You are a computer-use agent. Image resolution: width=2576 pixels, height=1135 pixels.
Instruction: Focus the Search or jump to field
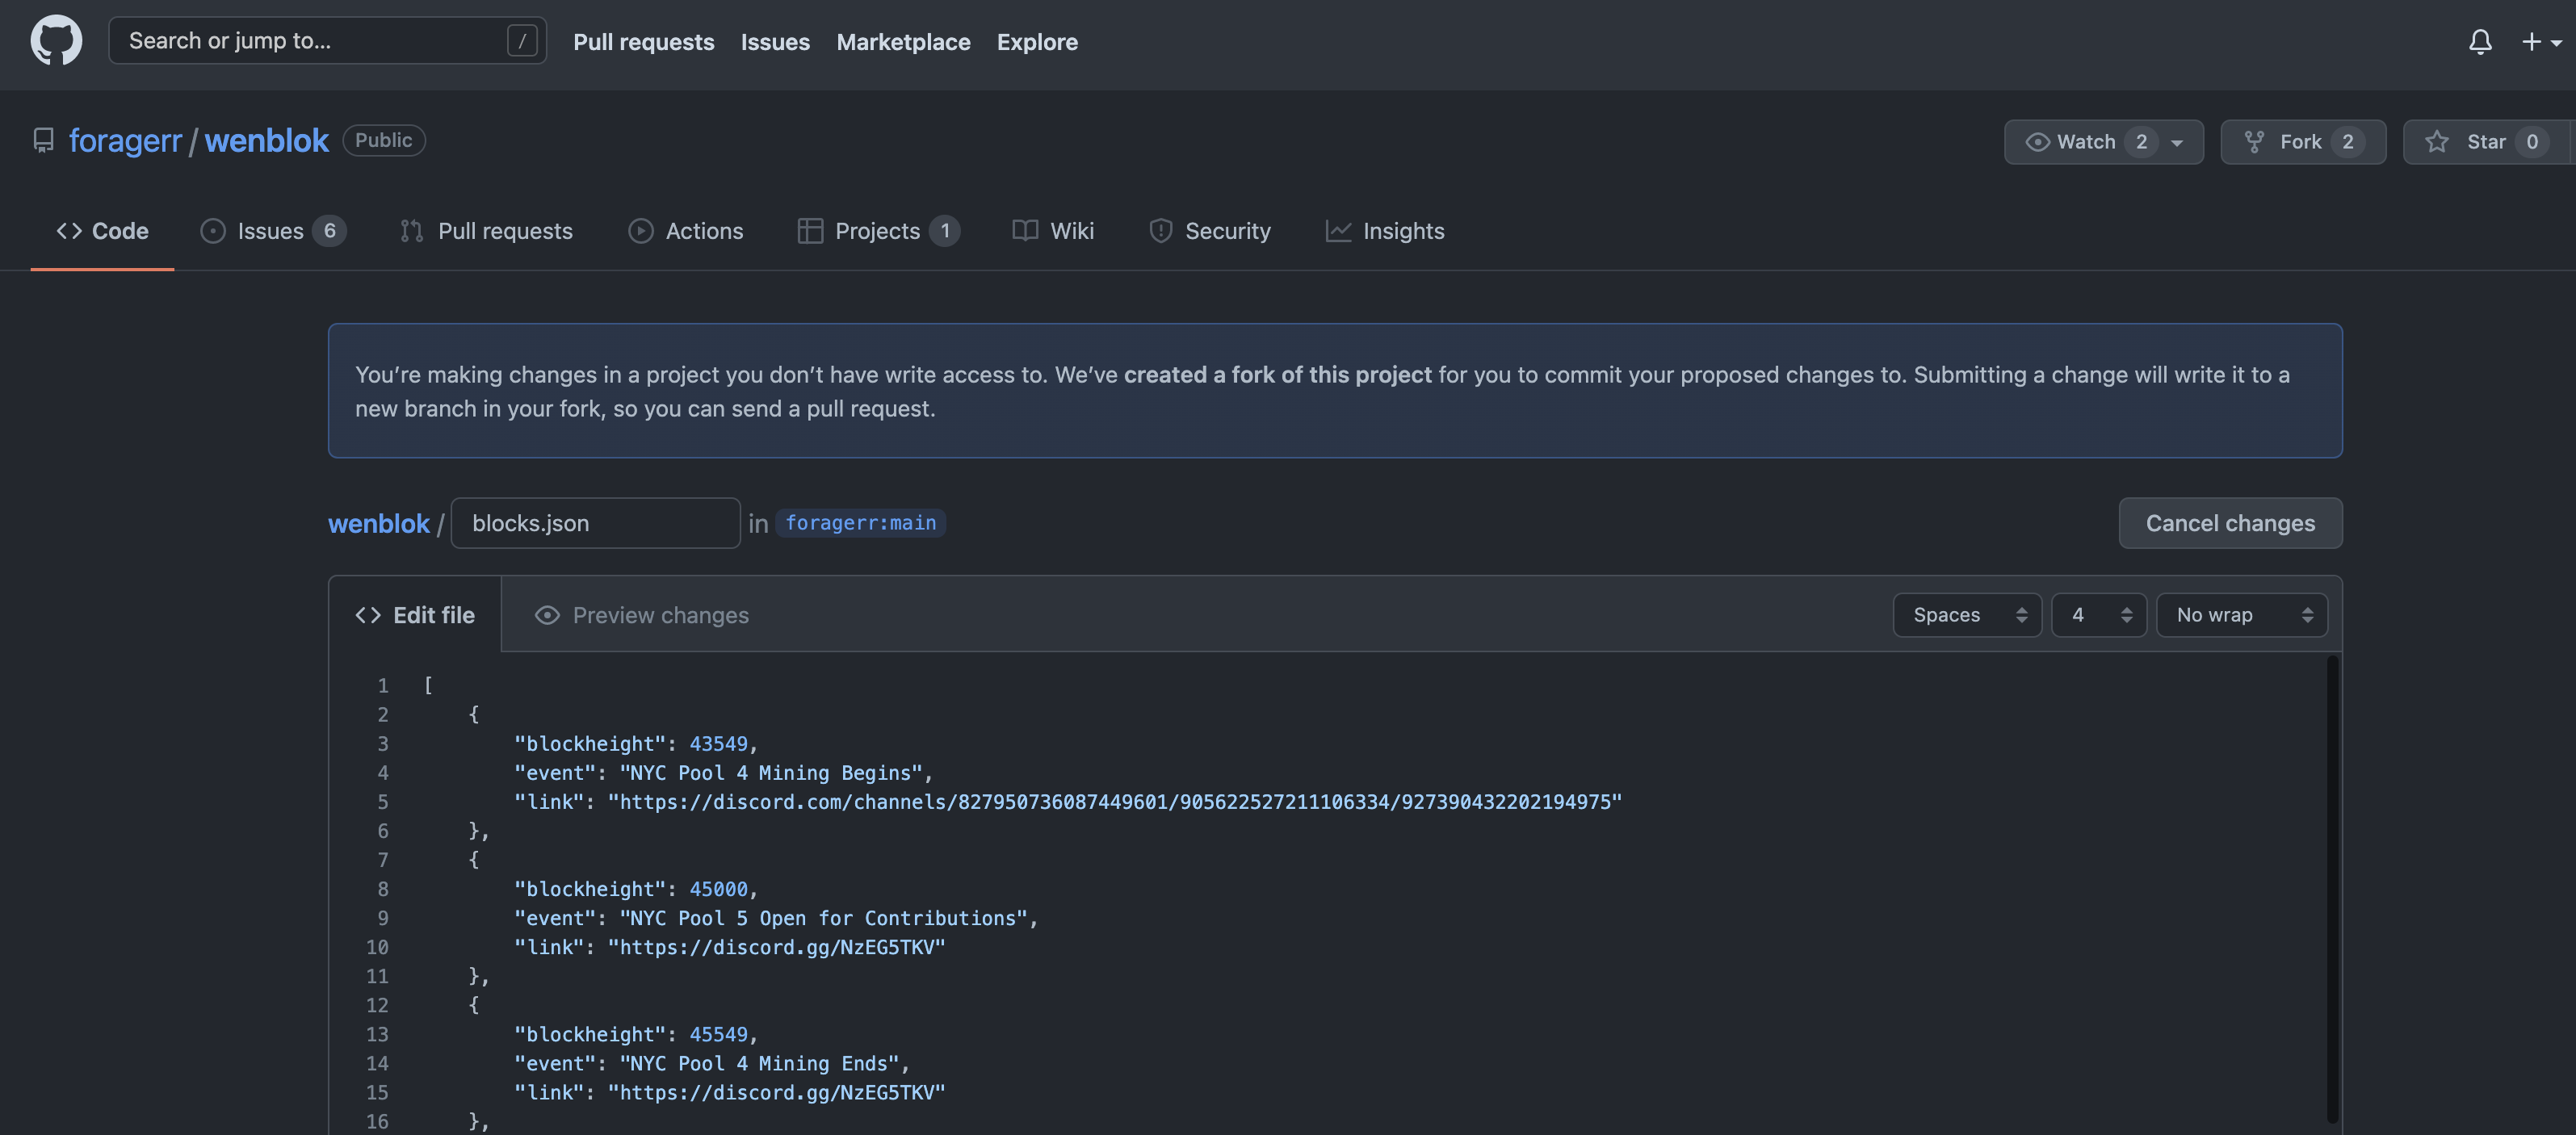(x=327, y=41)
